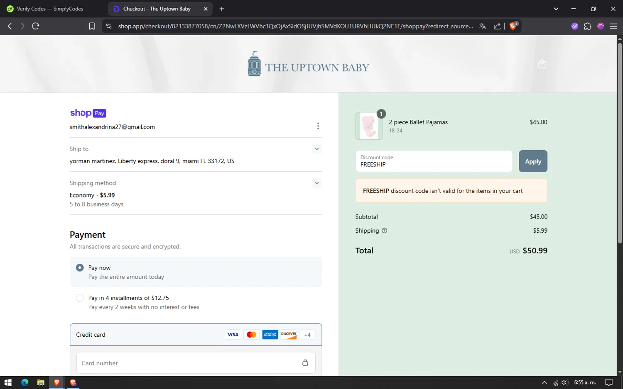Reload the checkout page
623x389 pixels.
click(x=36, y=26)
